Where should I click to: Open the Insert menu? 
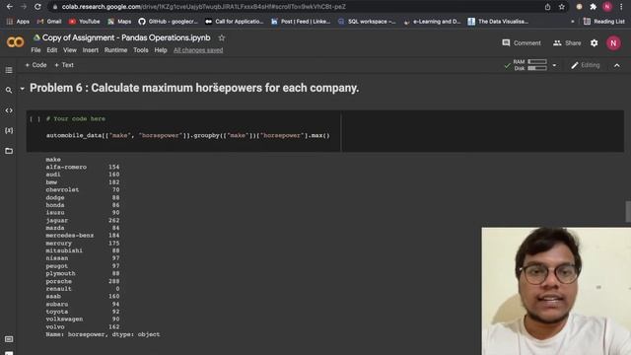point(90,50)
